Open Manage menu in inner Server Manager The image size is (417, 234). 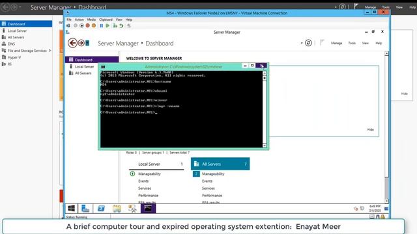point(336,43)
